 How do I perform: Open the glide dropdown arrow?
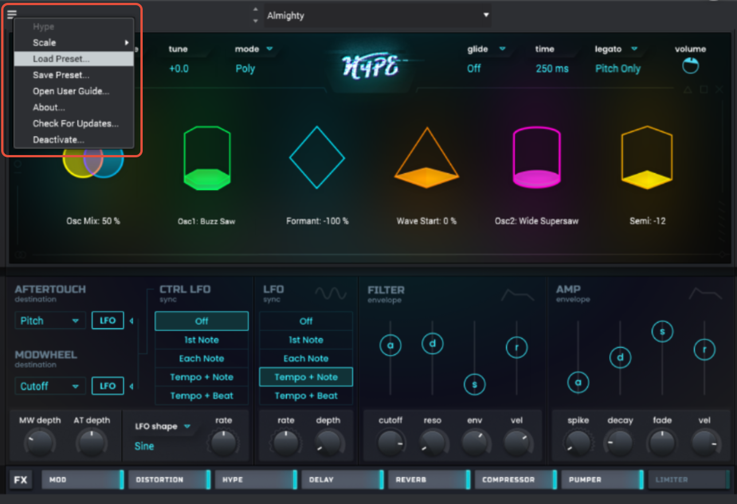tap(503, 49)
